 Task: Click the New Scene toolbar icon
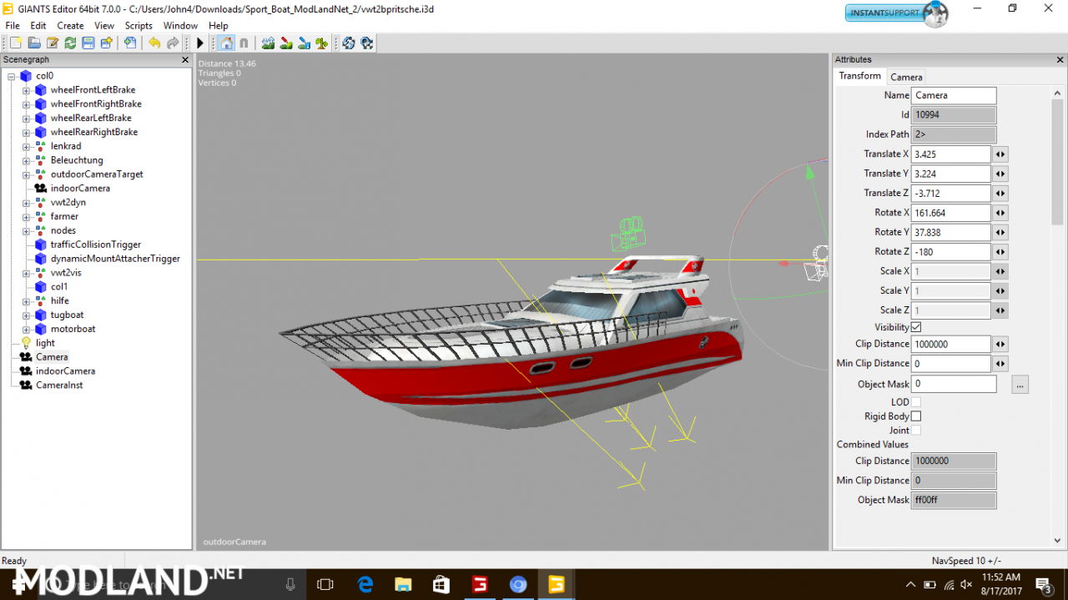[16, 43]
